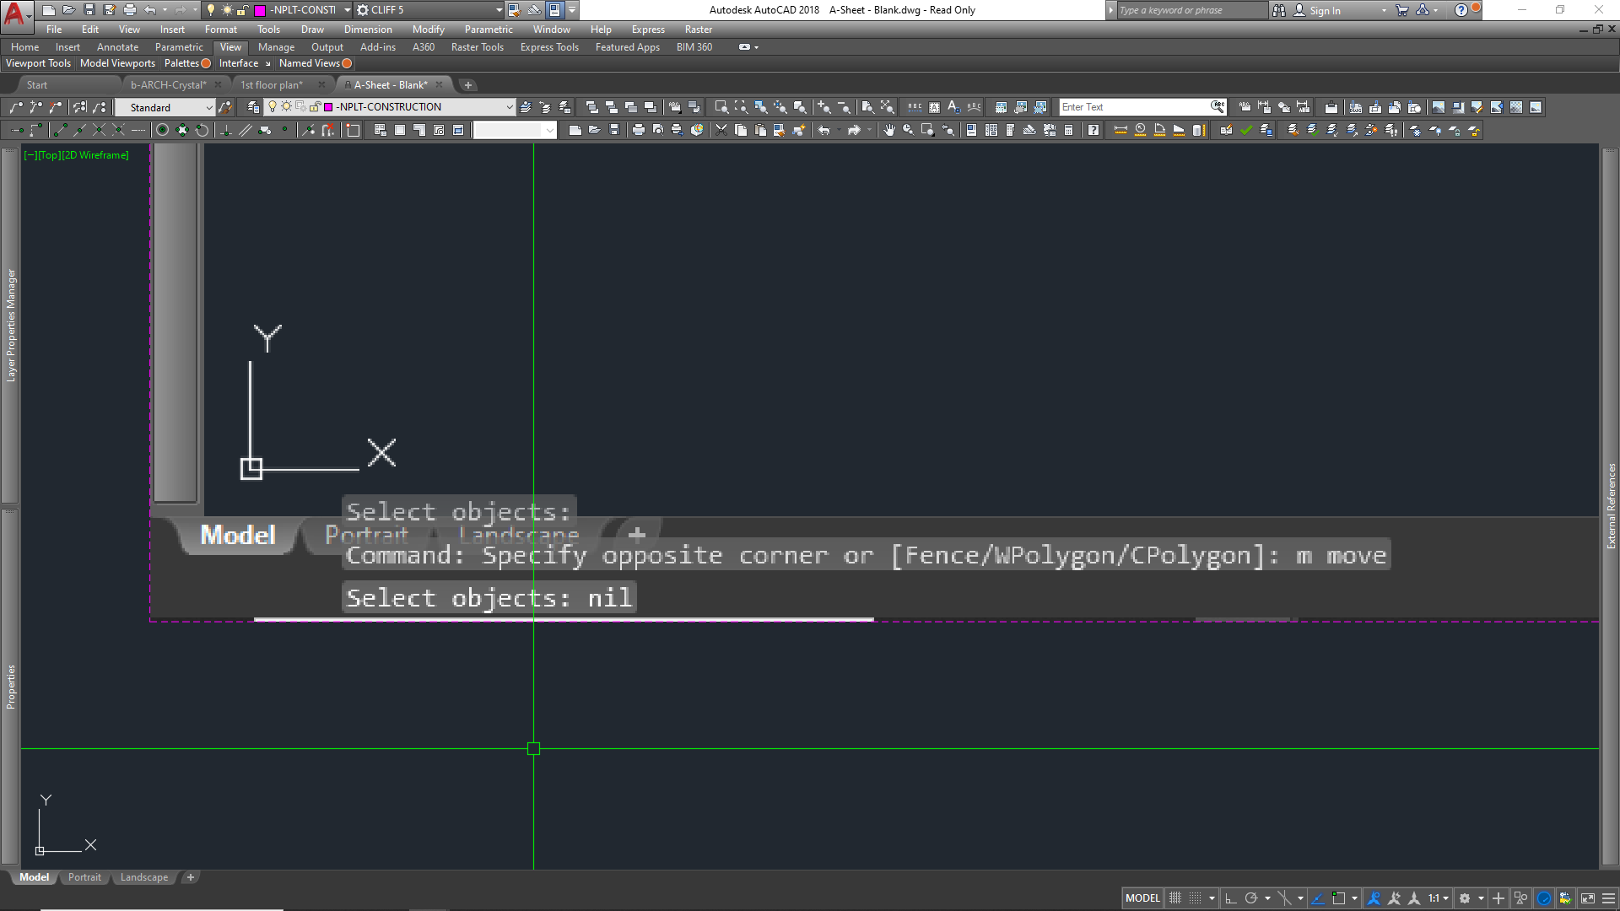The width and height of the screenshot is (1620, 911).
Task: Open the layer dropdown showing -NPLT-CONSTRUCTION
Action: point(509,106)
